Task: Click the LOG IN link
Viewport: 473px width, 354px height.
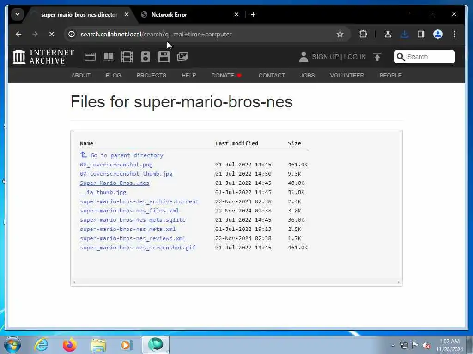Action: pos(355,57)
